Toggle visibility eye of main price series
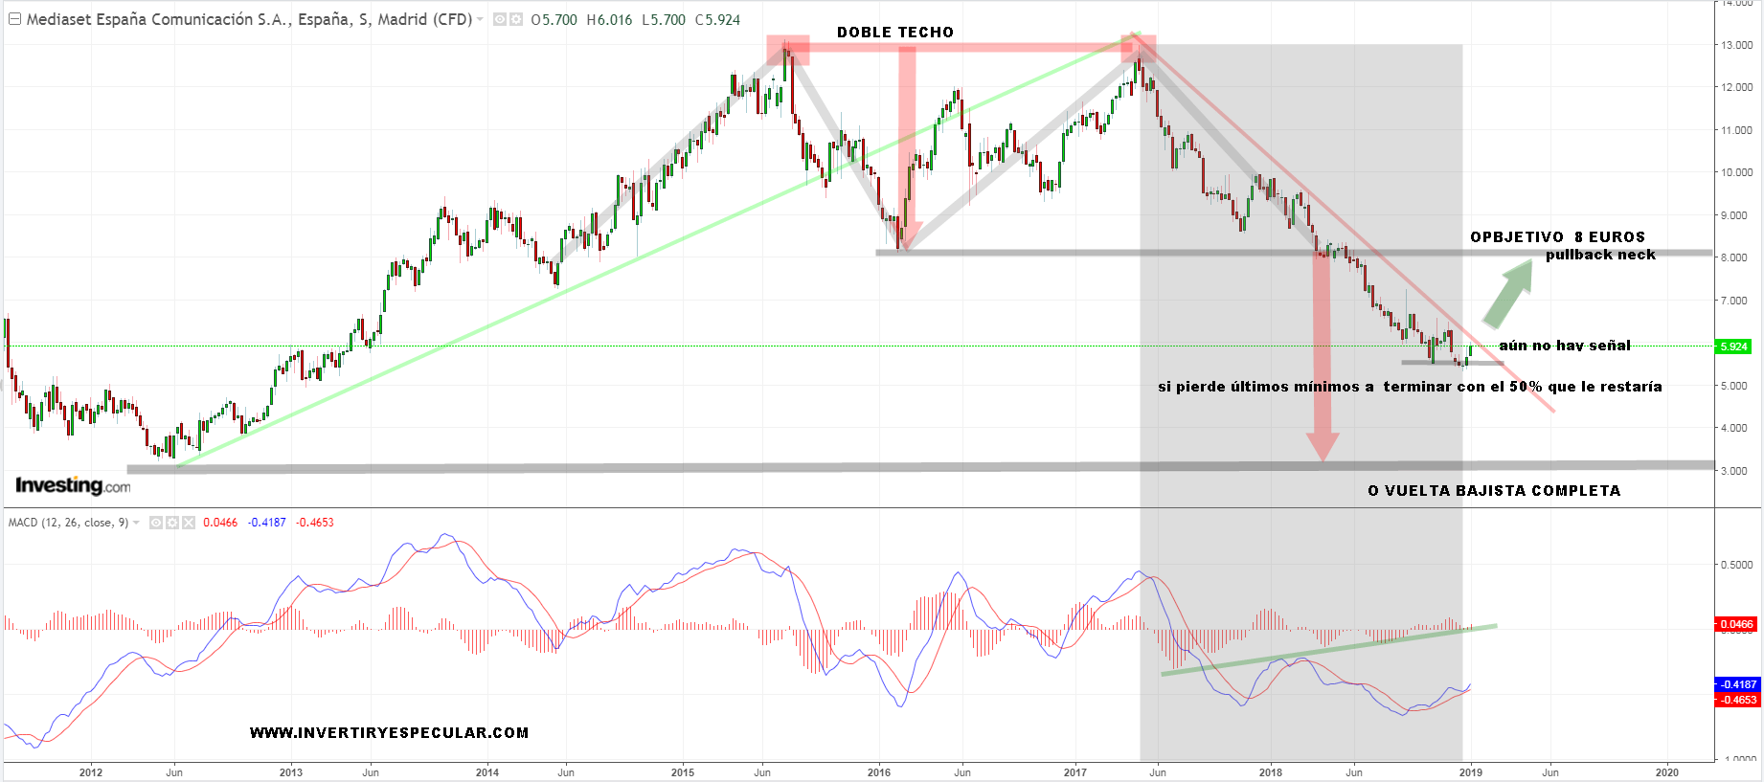Image resolution: width=1764 pixels, height=782 pixels. (x=499, y=19)
